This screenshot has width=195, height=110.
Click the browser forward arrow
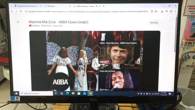[16, 11]
